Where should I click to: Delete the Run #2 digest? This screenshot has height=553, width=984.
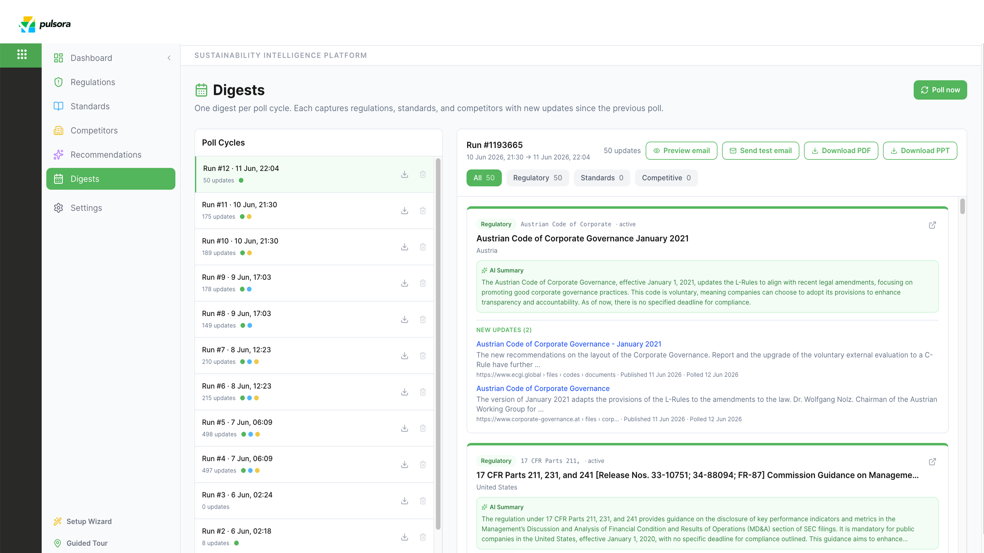click(x=423, y=537)
